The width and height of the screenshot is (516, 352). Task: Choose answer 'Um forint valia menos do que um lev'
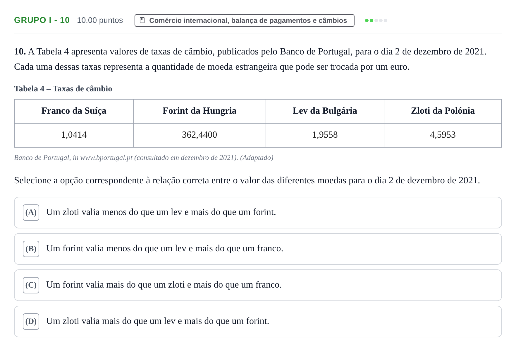(x=258, y=249)
